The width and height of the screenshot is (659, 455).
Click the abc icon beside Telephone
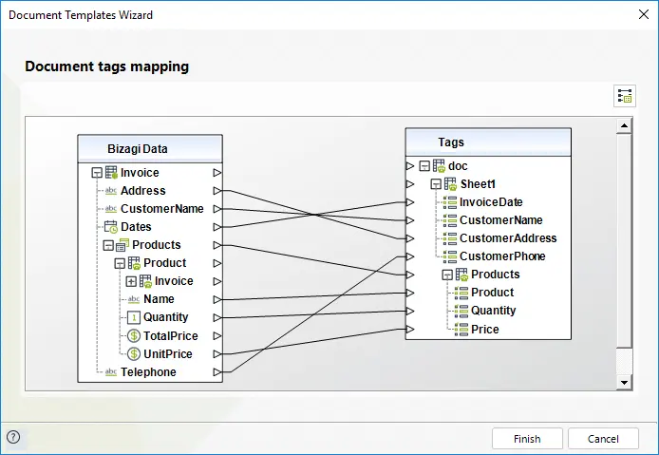[111, 372]
